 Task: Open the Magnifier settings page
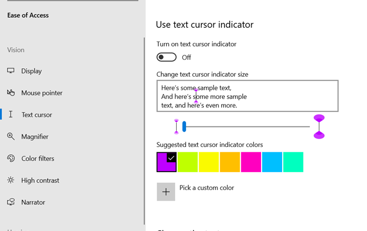tap(35, 136)
